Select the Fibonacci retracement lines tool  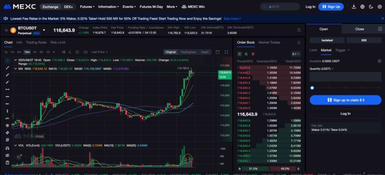tap(8, 140)
